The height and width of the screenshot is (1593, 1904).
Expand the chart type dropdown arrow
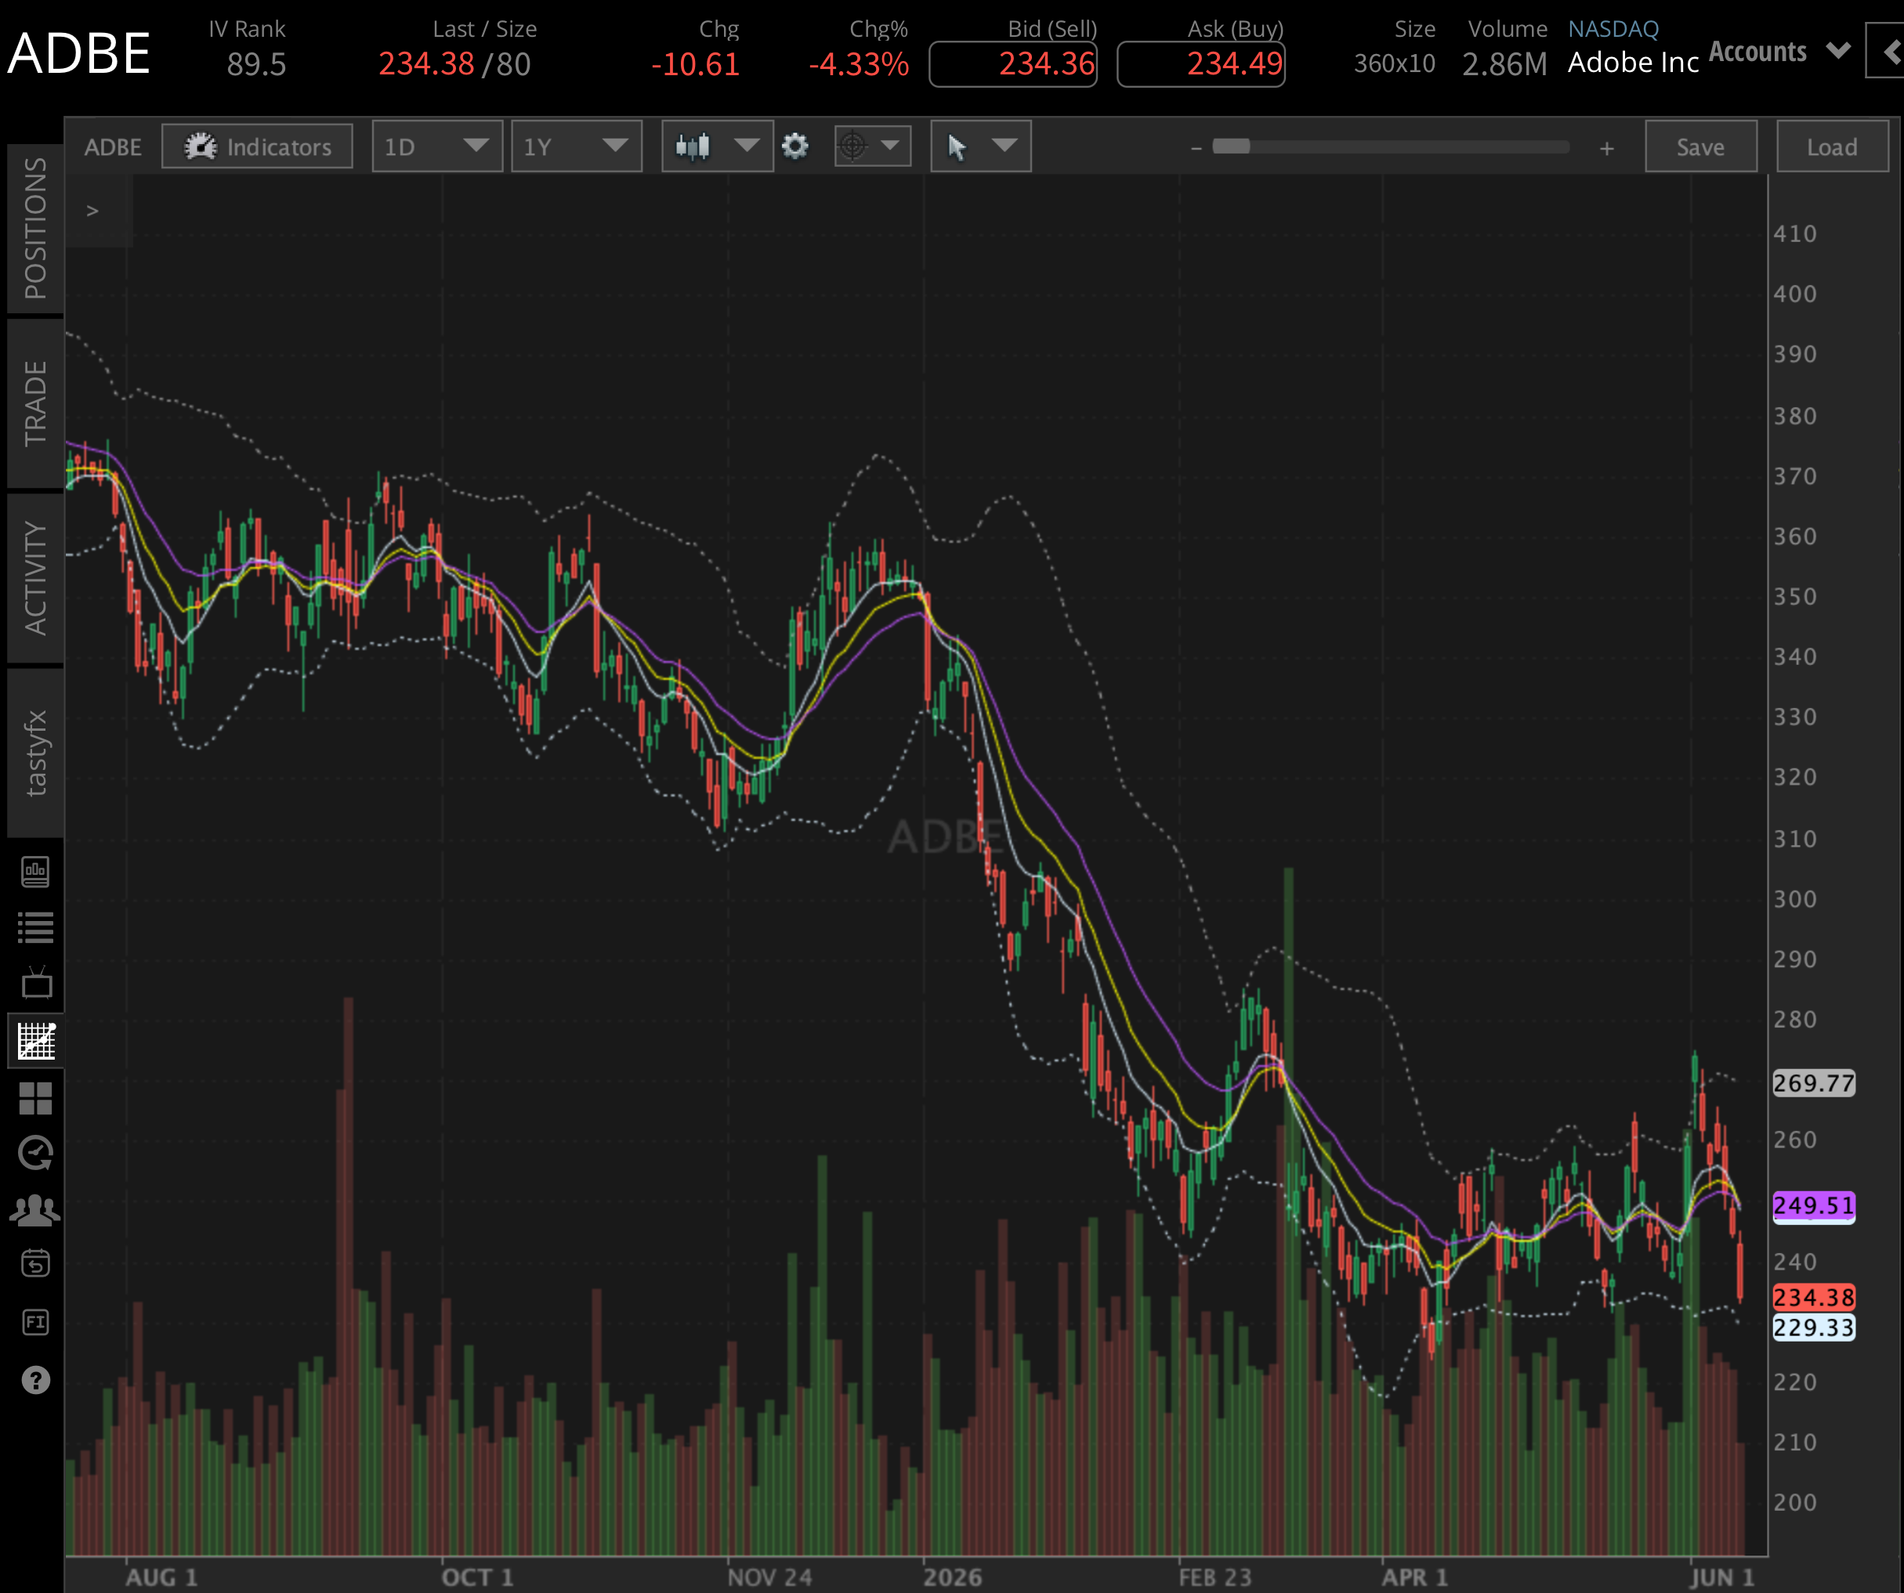(x=747, y=145)
